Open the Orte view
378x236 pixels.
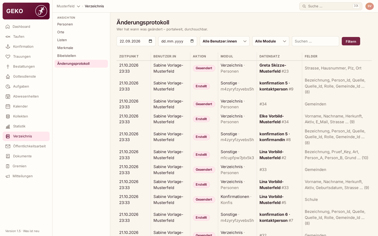pyautogui.click(x=81, y=32)
